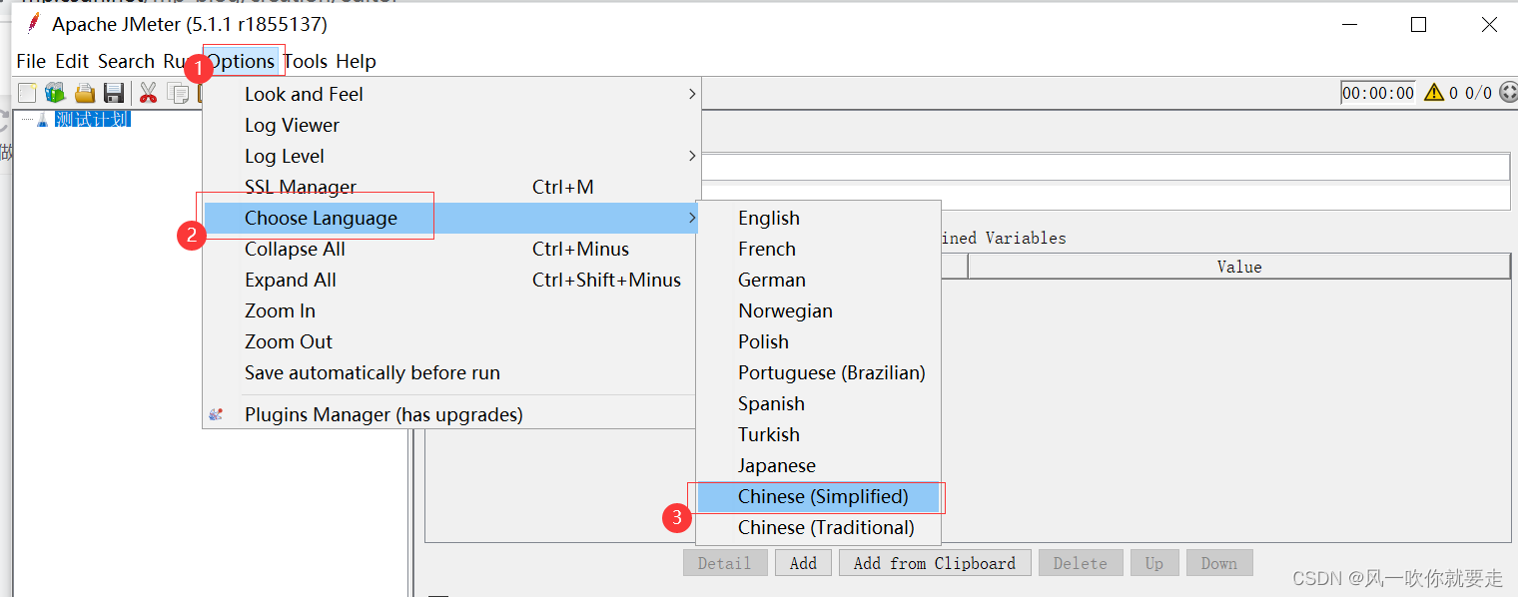1518x597 pixels.
Task: Click the Cut scissors icon
Action: (148, 93)
